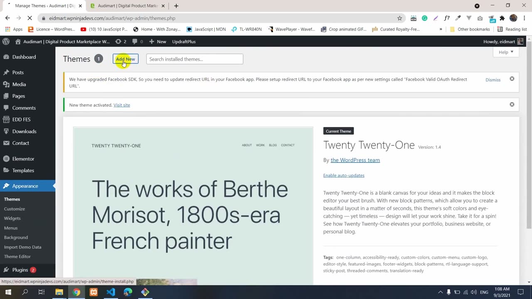The image size is (532, 299).
Task: Dismiss the Facebook SDK notice link
Action: (493, 80)
